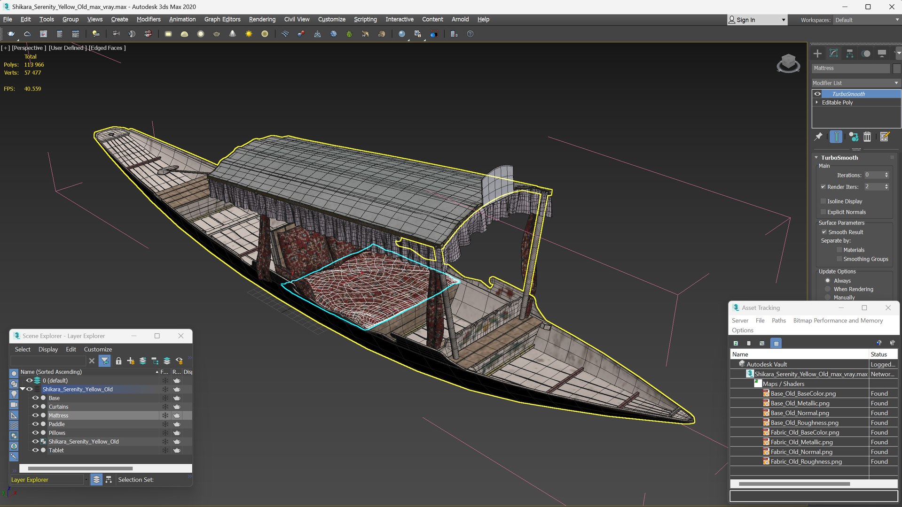Collapse the Shikara_Serenity_Yellow_Old layer
This screenshot has height=507, width=902.
(22, 389)
